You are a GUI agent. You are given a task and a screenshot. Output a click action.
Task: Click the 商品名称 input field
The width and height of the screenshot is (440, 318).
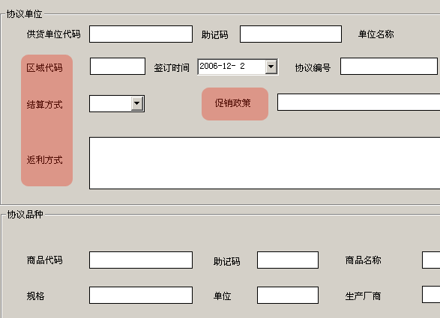[x=431, y=260]
